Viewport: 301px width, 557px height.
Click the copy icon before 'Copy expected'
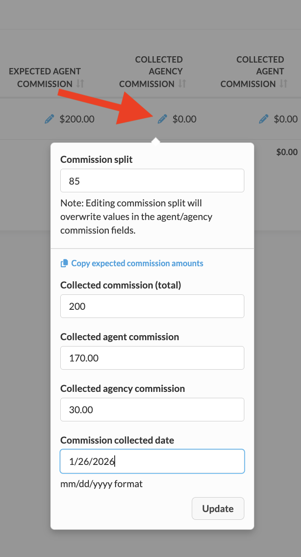[x=64, y=263]
